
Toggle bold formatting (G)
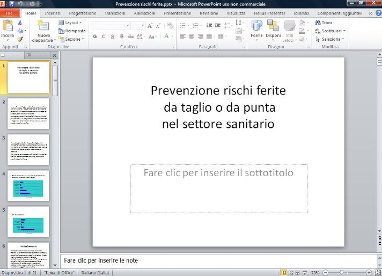[95, 37]
